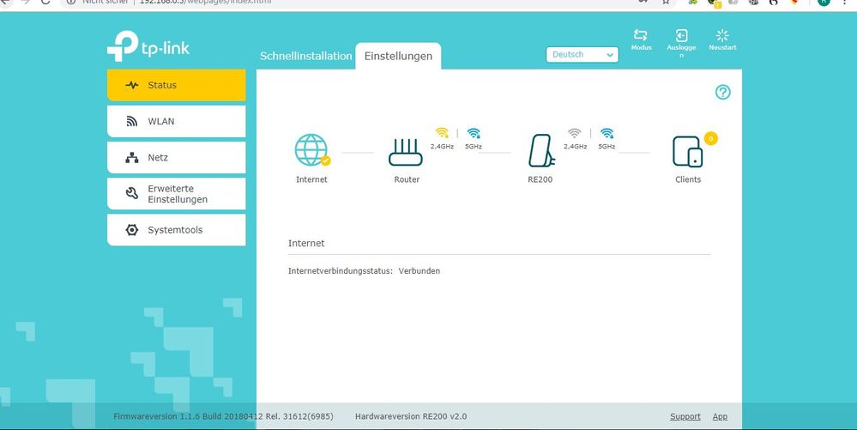Open the App link in footer
Screen dimensions: 857x430
(720, 416)
